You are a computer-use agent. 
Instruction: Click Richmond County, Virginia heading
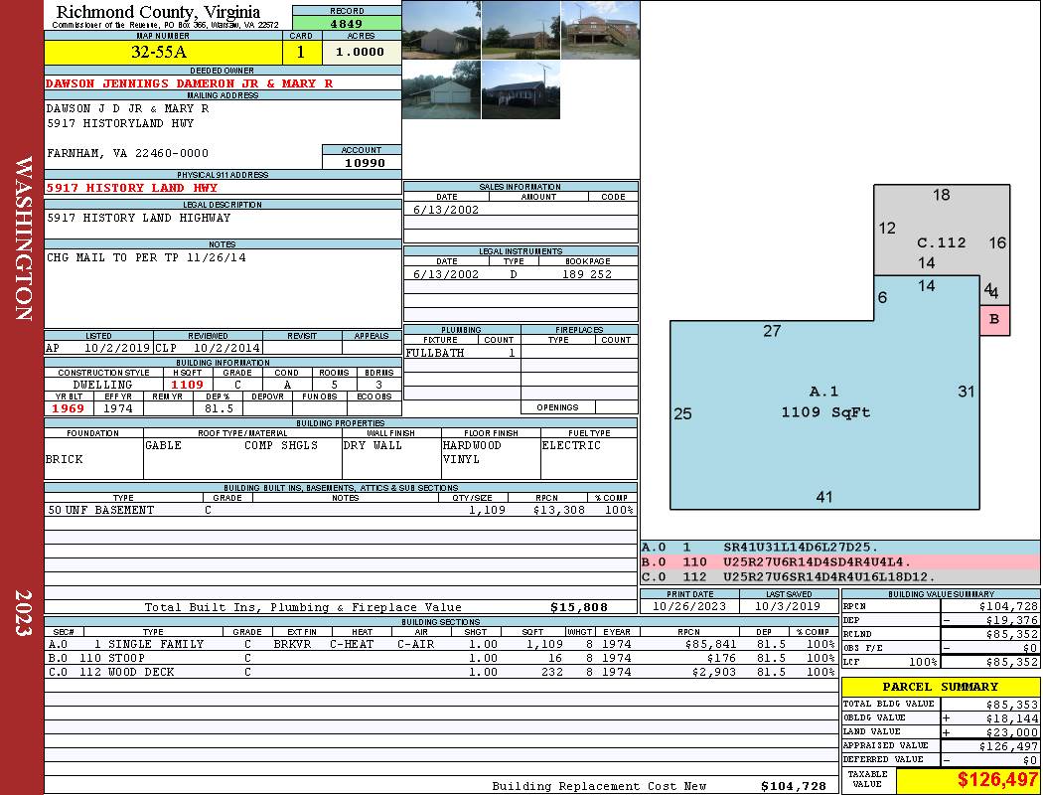click(158, 11)
